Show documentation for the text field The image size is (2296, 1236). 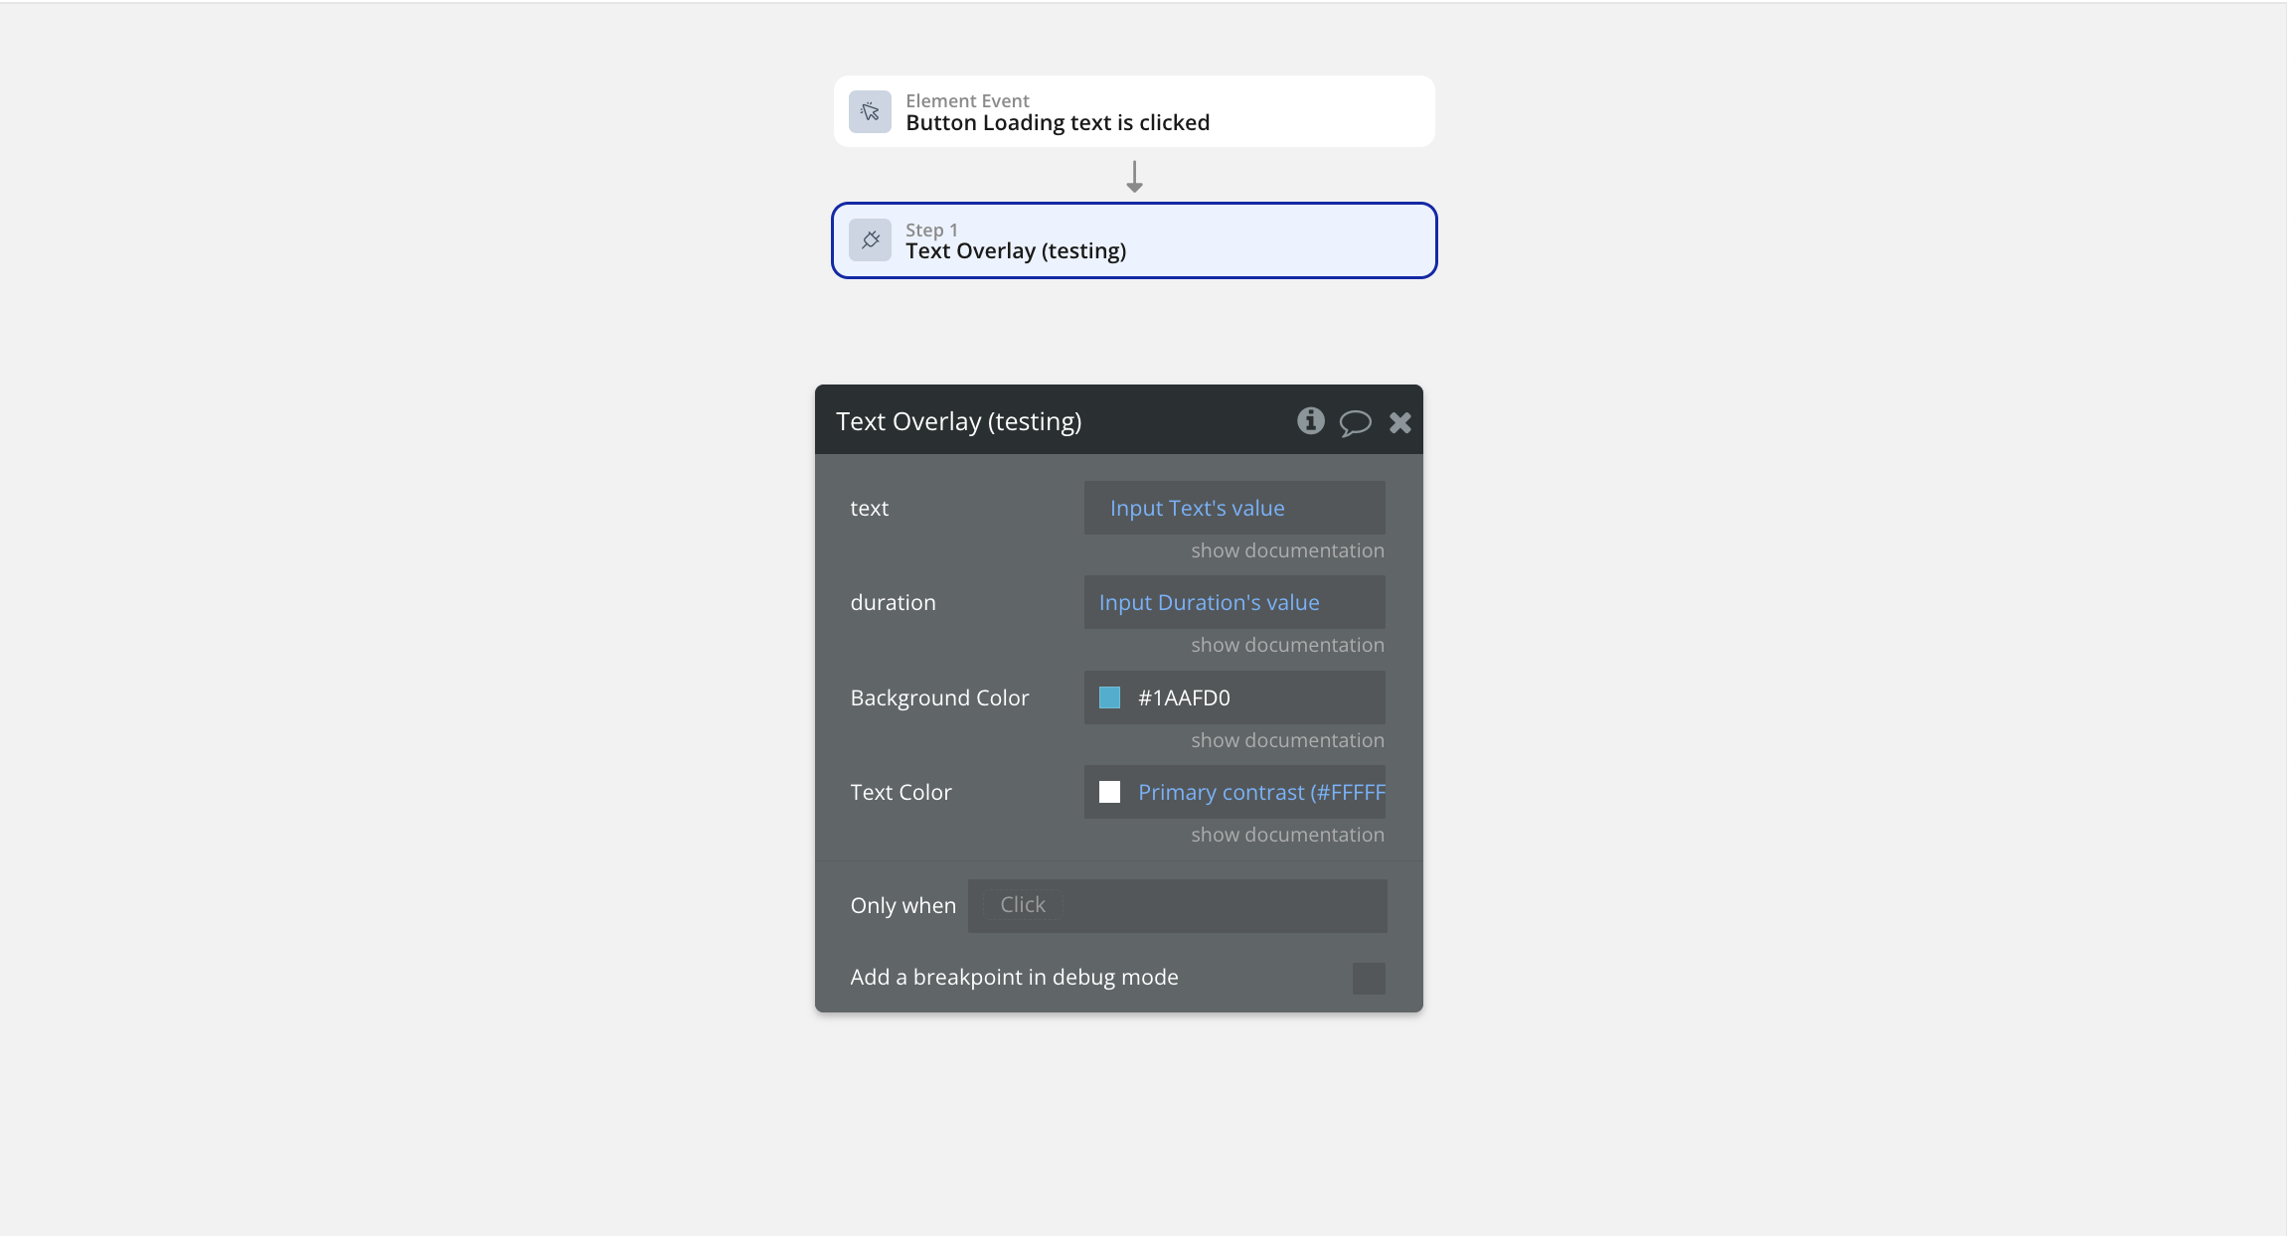[1287, 550]
